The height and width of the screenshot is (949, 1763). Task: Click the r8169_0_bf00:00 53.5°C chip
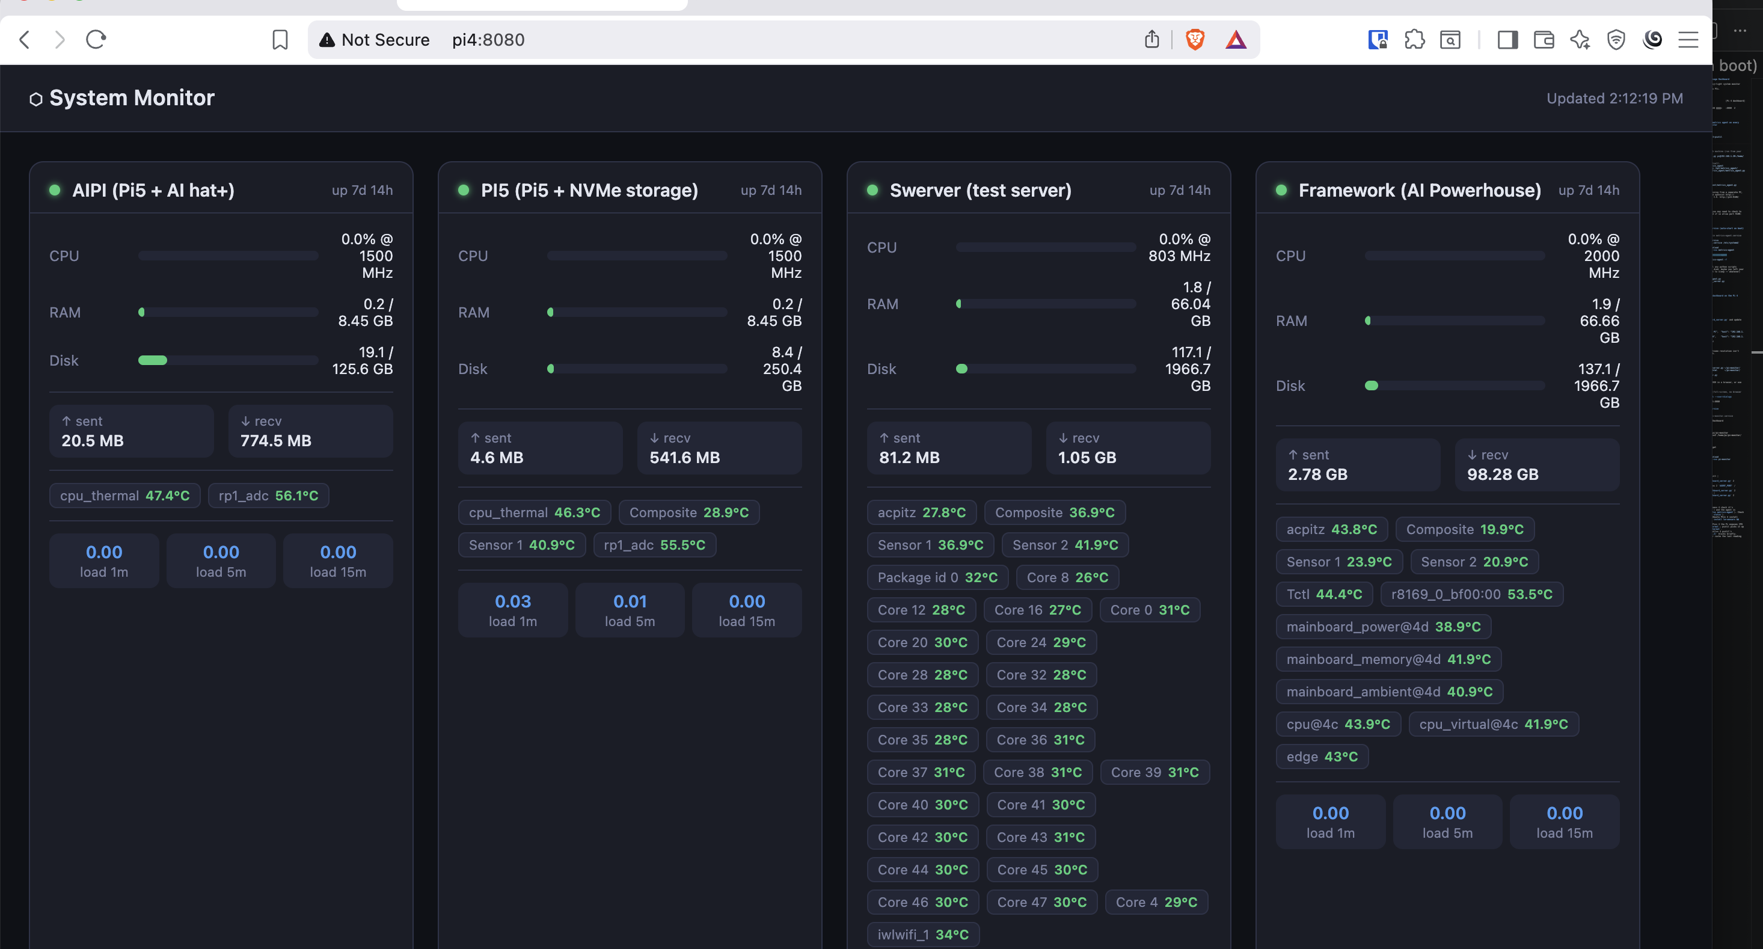(x=1471, y=594)
